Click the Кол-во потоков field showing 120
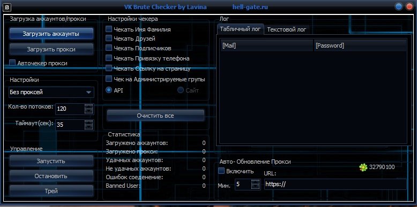Image resolution: width=417 pixels, height=207 pixels. [70, 109]
